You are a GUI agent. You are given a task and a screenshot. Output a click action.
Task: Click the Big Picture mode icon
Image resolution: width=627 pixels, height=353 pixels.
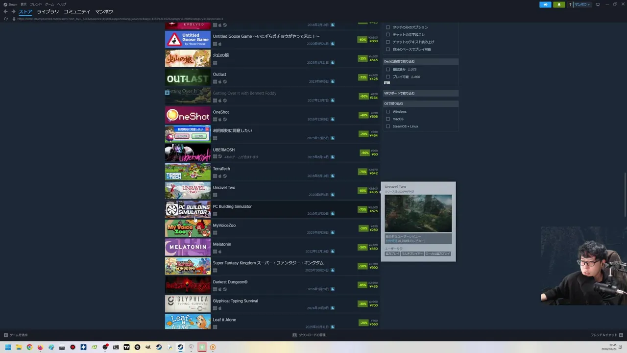click(598, 4)
